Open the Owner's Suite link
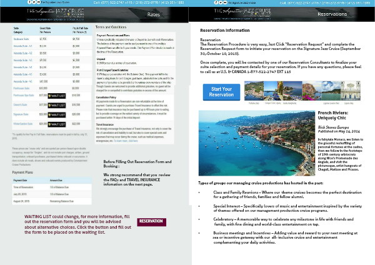The height and width of the screenshot is (265, 375). (x=20, y=105)
